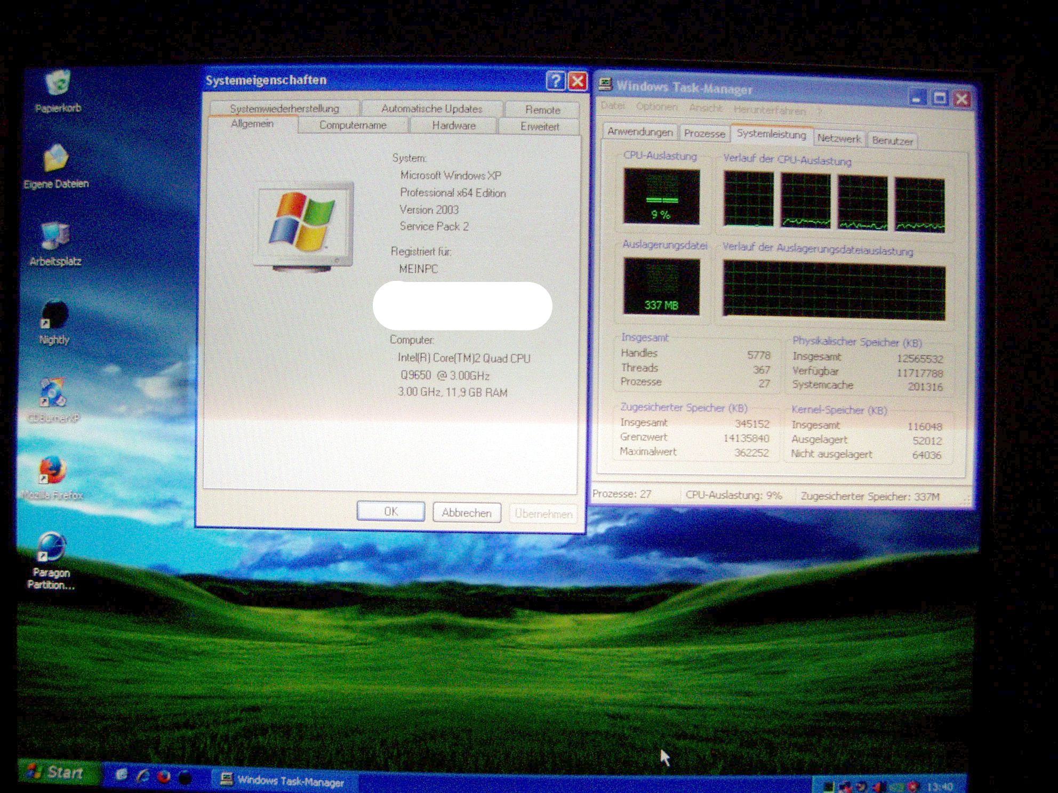Click the MEINPC registration text

pyautogui.click(x=419, y=269)
